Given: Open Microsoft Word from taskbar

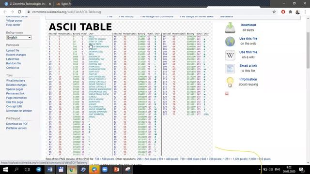Looking at the screenshot, I should click(50, 170).
